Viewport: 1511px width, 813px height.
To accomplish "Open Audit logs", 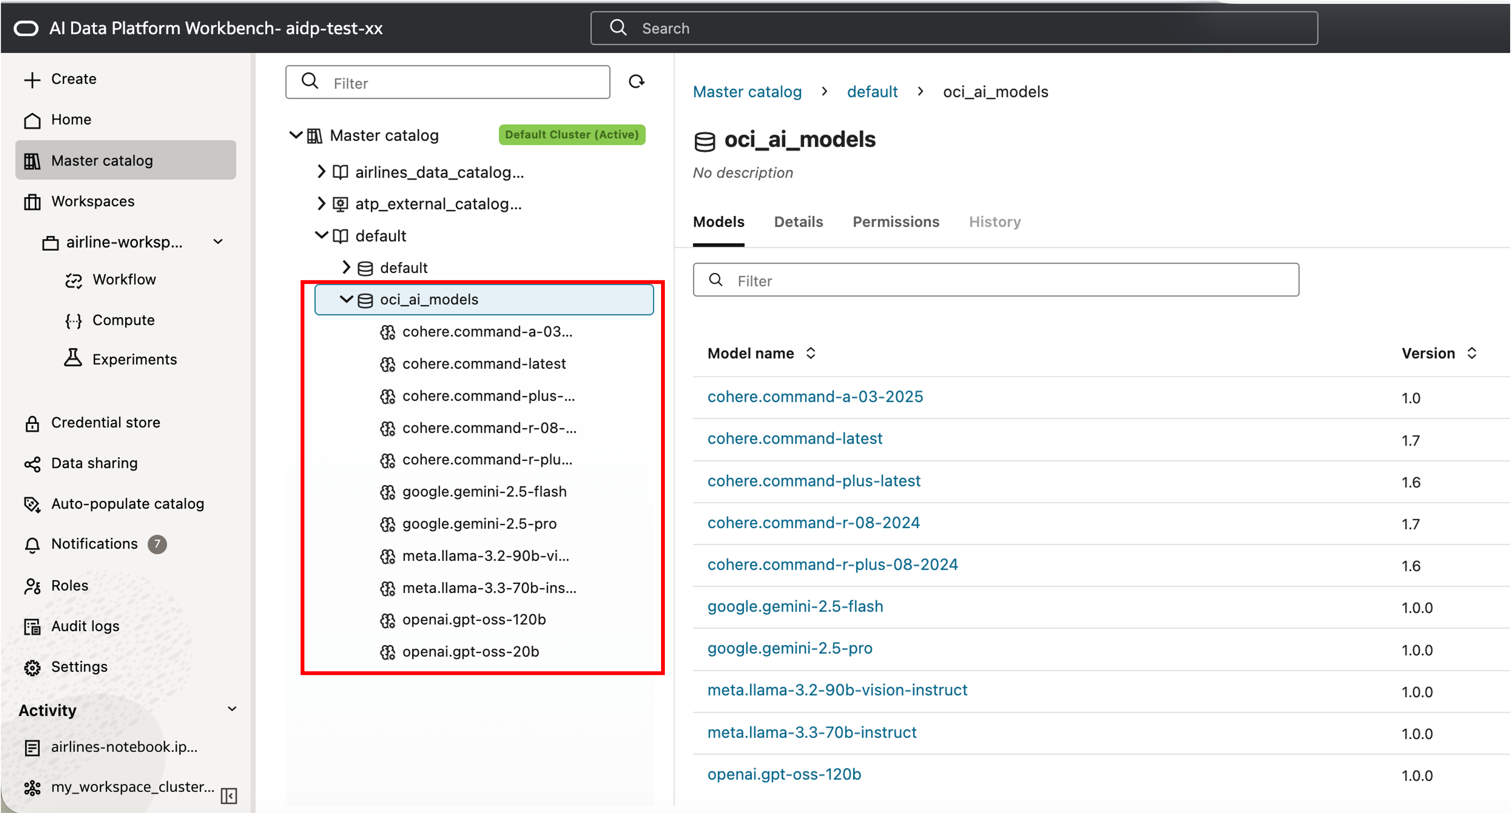I will tap(85, 626).
